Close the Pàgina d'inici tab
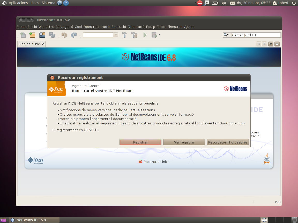This screenshot has width=298, height=223. pos(43,44)
